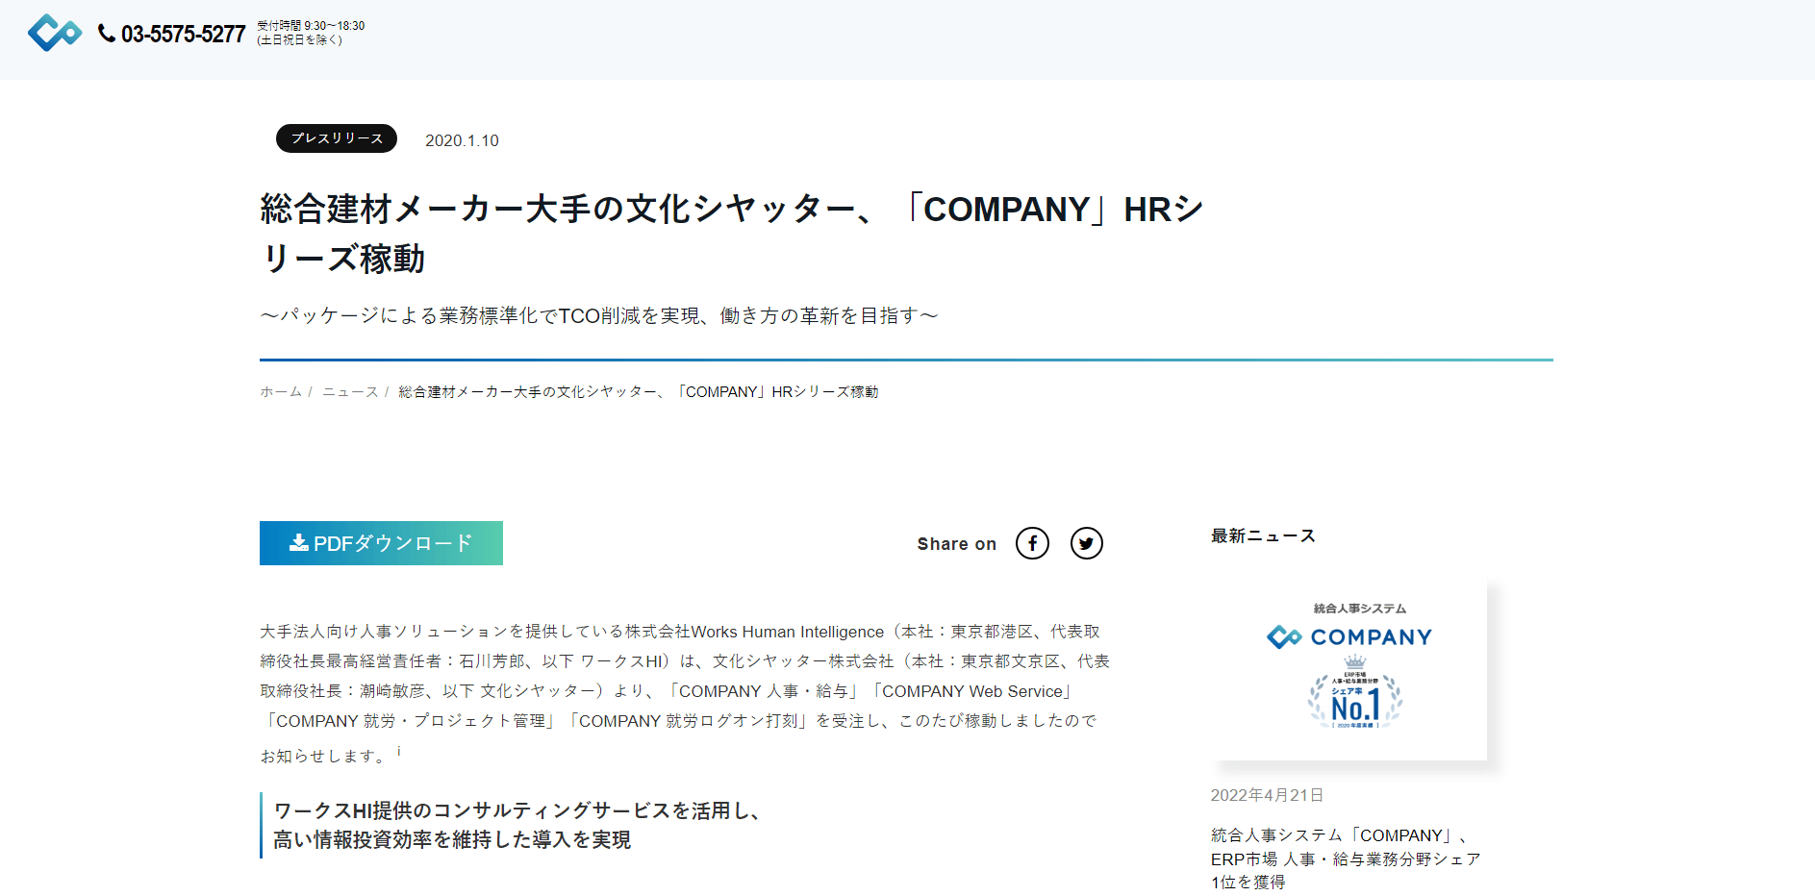Viewport: 1815px width, 896px height.
Task: Call the phone number 03-5575-5277
Action: (183, 35)
